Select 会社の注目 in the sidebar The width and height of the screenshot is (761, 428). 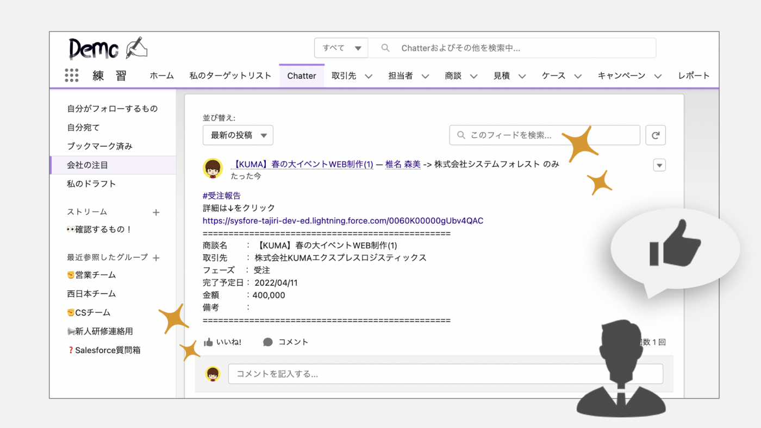tap(113, 165)
